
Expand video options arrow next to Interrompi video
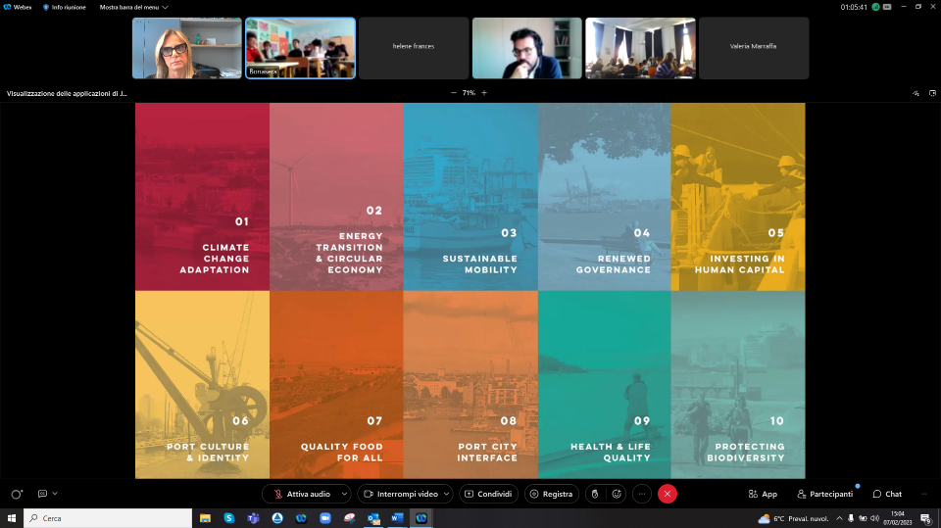447,494
